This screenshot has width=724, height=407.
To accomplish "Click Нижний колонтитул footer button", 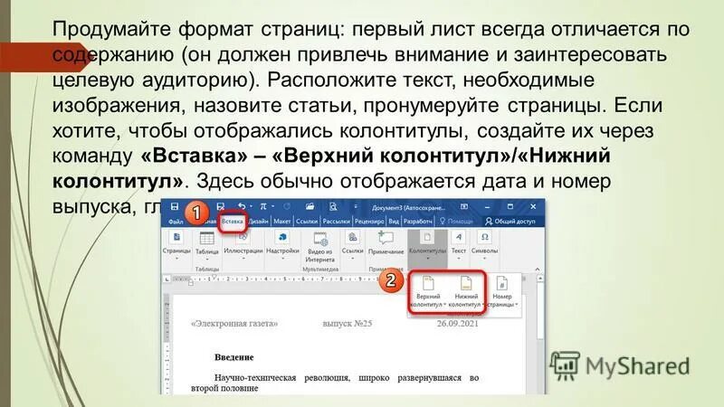I will pyautogui.click(x=466, y=292).
